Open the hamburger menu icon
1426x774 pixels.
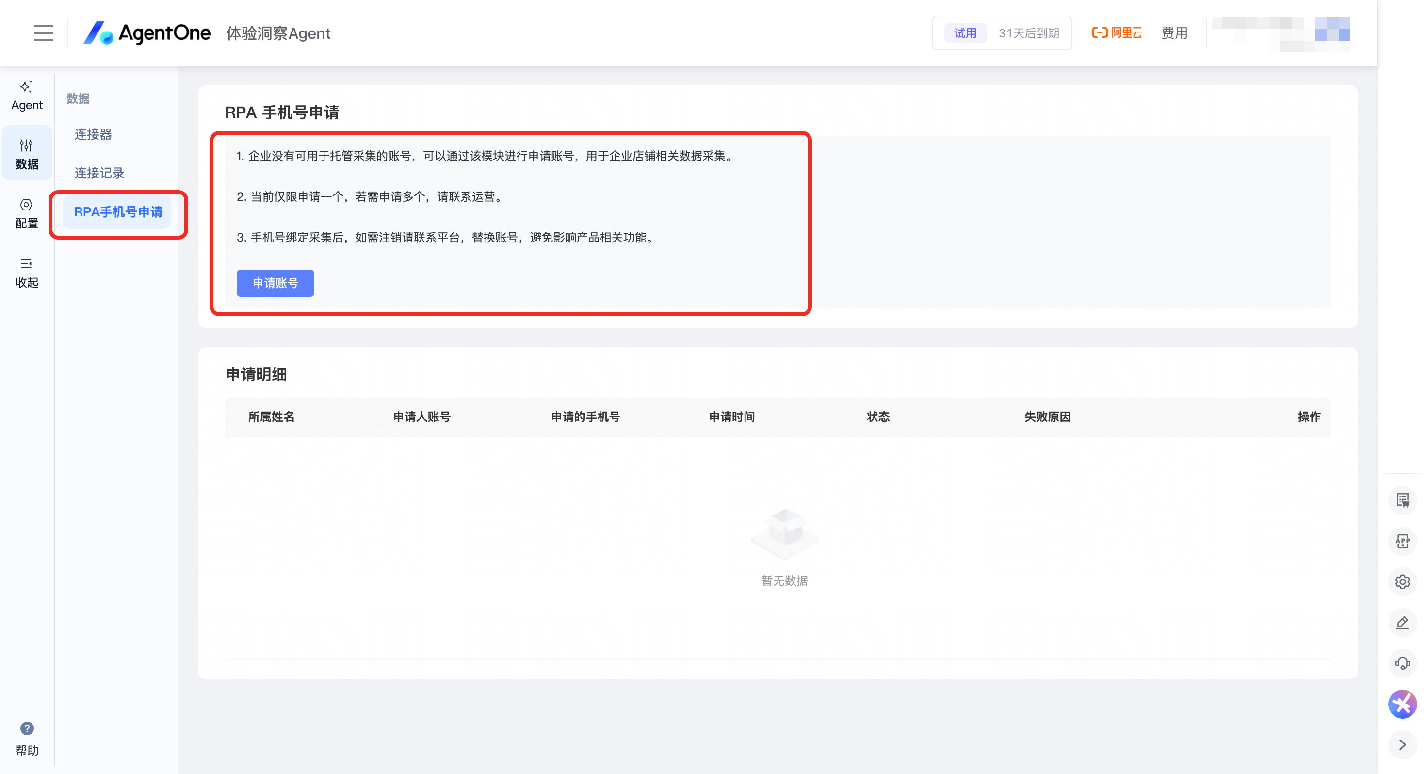43,32
